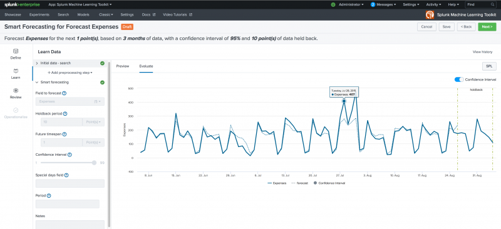This screenshot has height=229, width=501.
Task: Click the search magnifier in Find box
Action: [492, 4]
